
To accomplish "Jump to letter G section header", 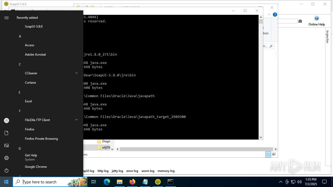I will pyautogui.click(x=20, y=149).
